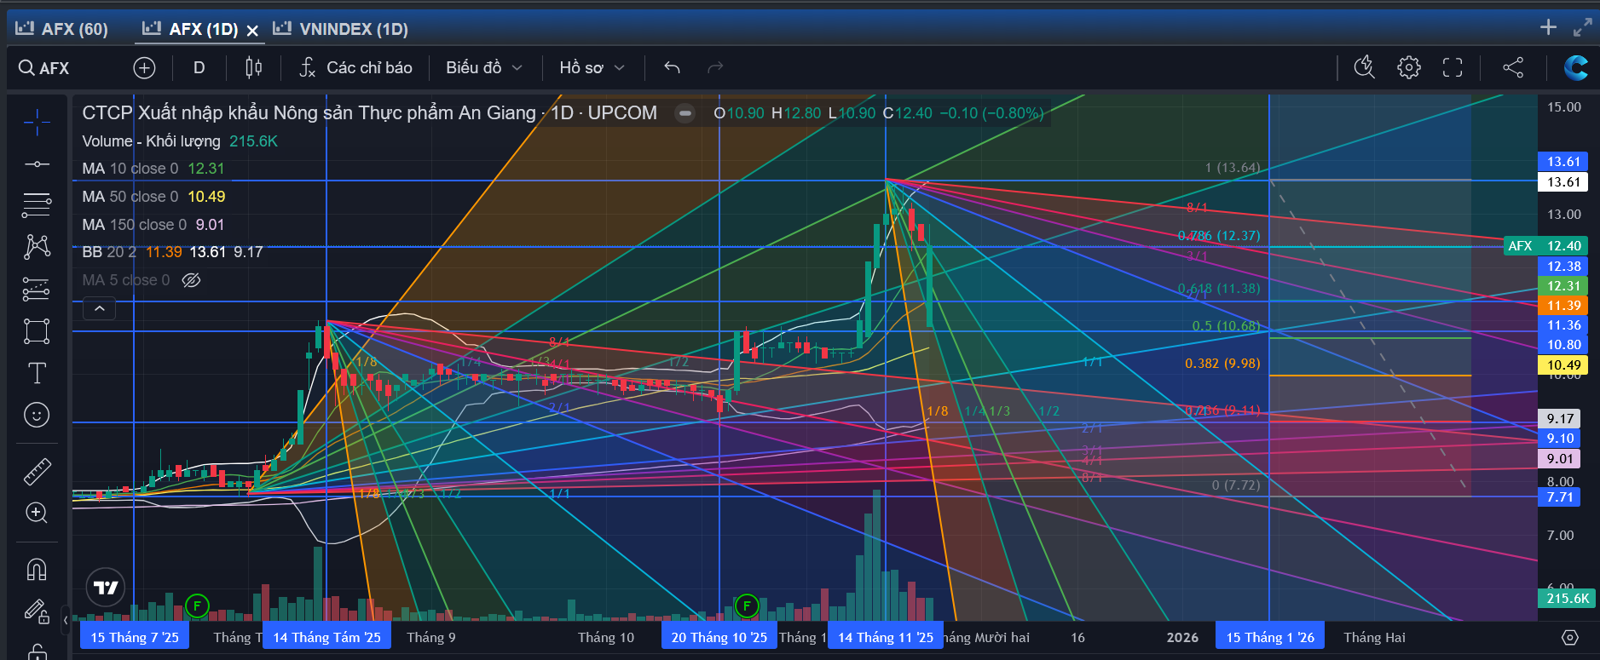The height and width of the screenshot is (660, 1600).
Task: Click the AFX 12.40 price label
Action: [x=1545, y=246]
